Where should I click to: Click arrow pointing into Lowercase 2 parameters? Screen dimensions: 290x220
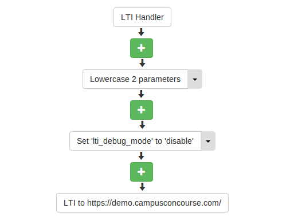pos(142,63)
